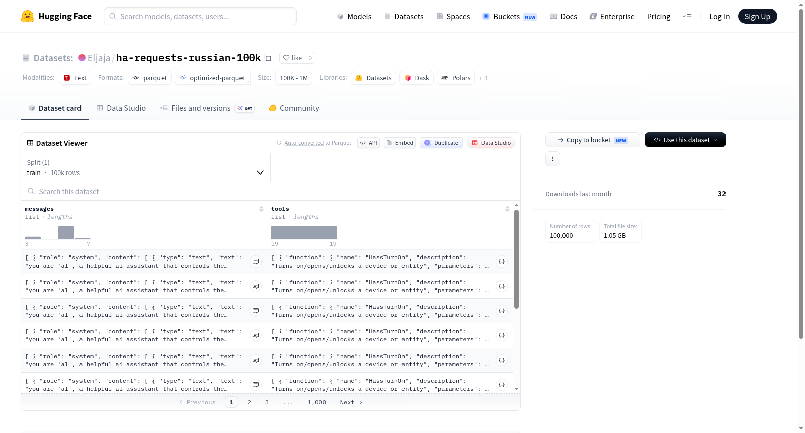Select the parquet format tag
805x433 pixels.
click(x=150, y=78)
